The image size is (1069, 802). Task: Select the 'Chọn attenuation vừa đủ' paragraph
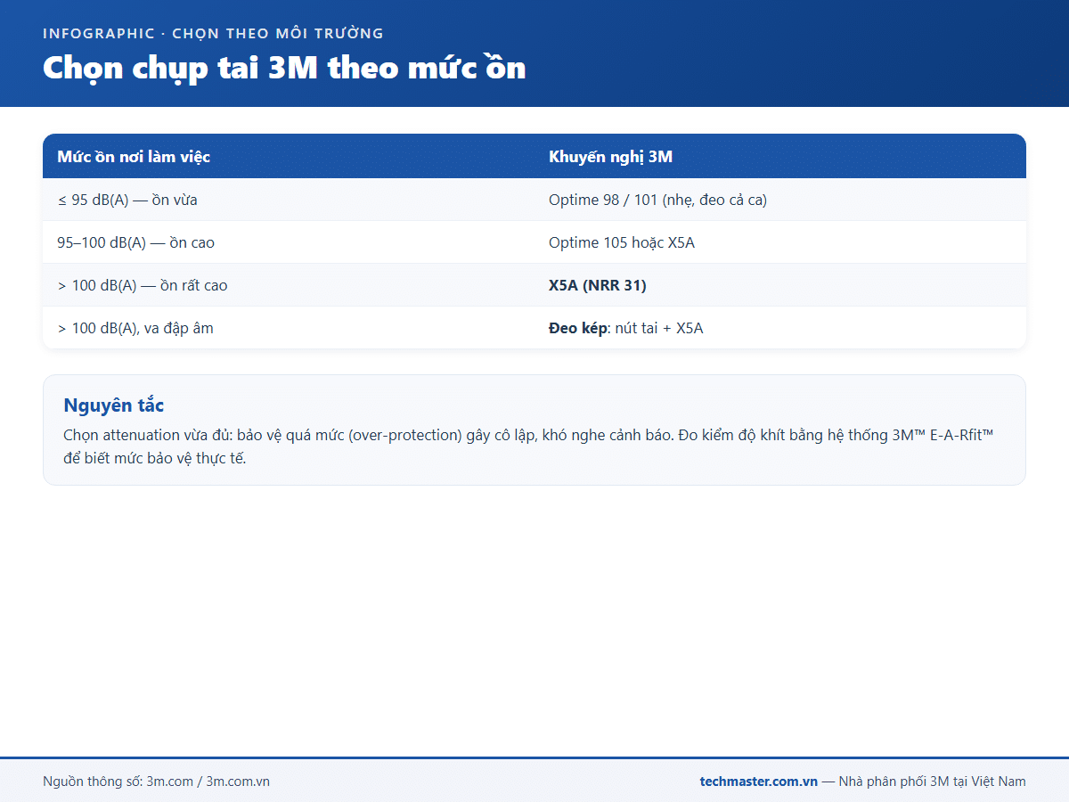pyautogui.click(x=528, y=447)
